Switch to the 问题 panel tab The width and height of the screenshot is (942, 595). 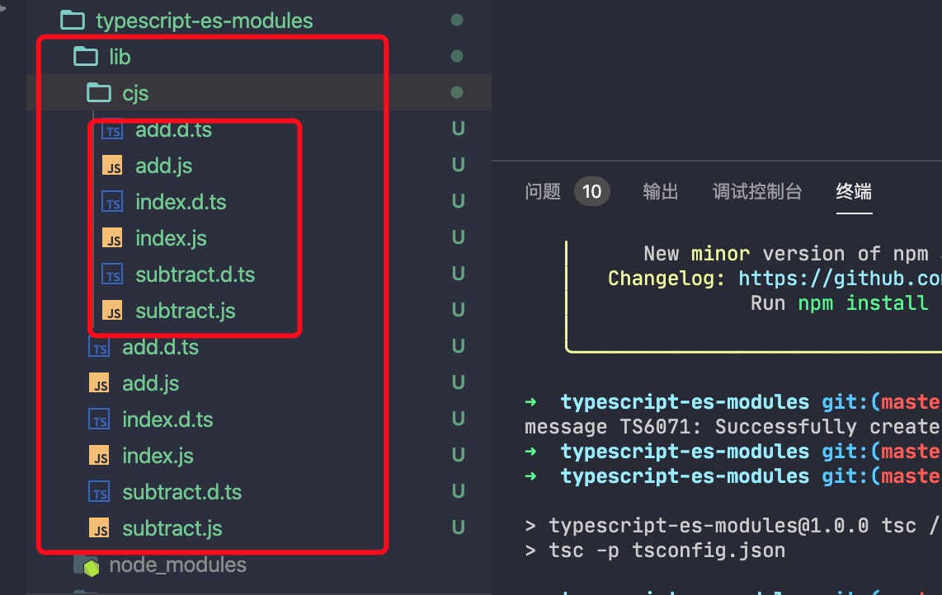coord(543,192)
